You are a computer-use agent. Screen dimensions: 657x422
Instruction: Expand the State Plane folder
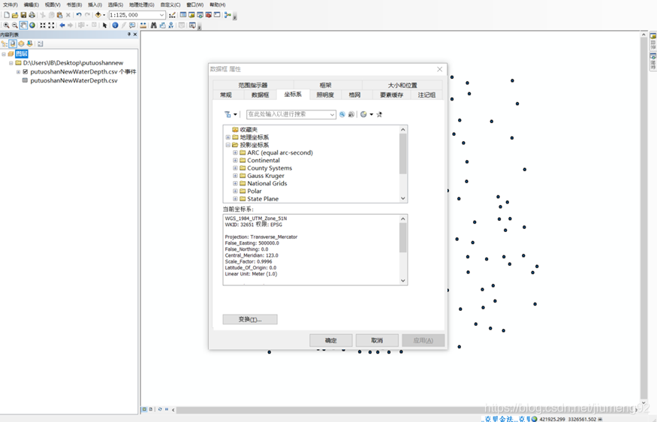(235, 199)
